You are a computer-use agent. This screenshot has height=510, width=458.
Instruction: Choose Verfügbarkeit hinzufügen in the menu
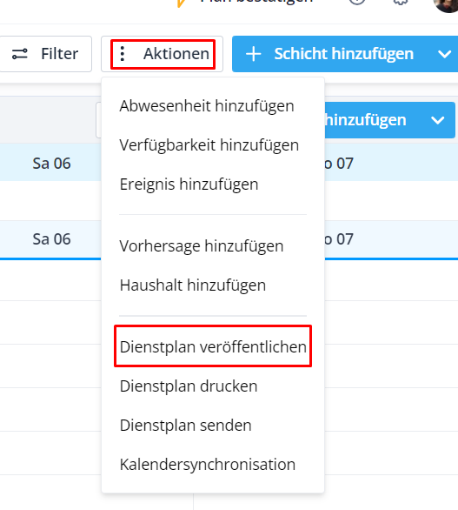coord(209,145)
